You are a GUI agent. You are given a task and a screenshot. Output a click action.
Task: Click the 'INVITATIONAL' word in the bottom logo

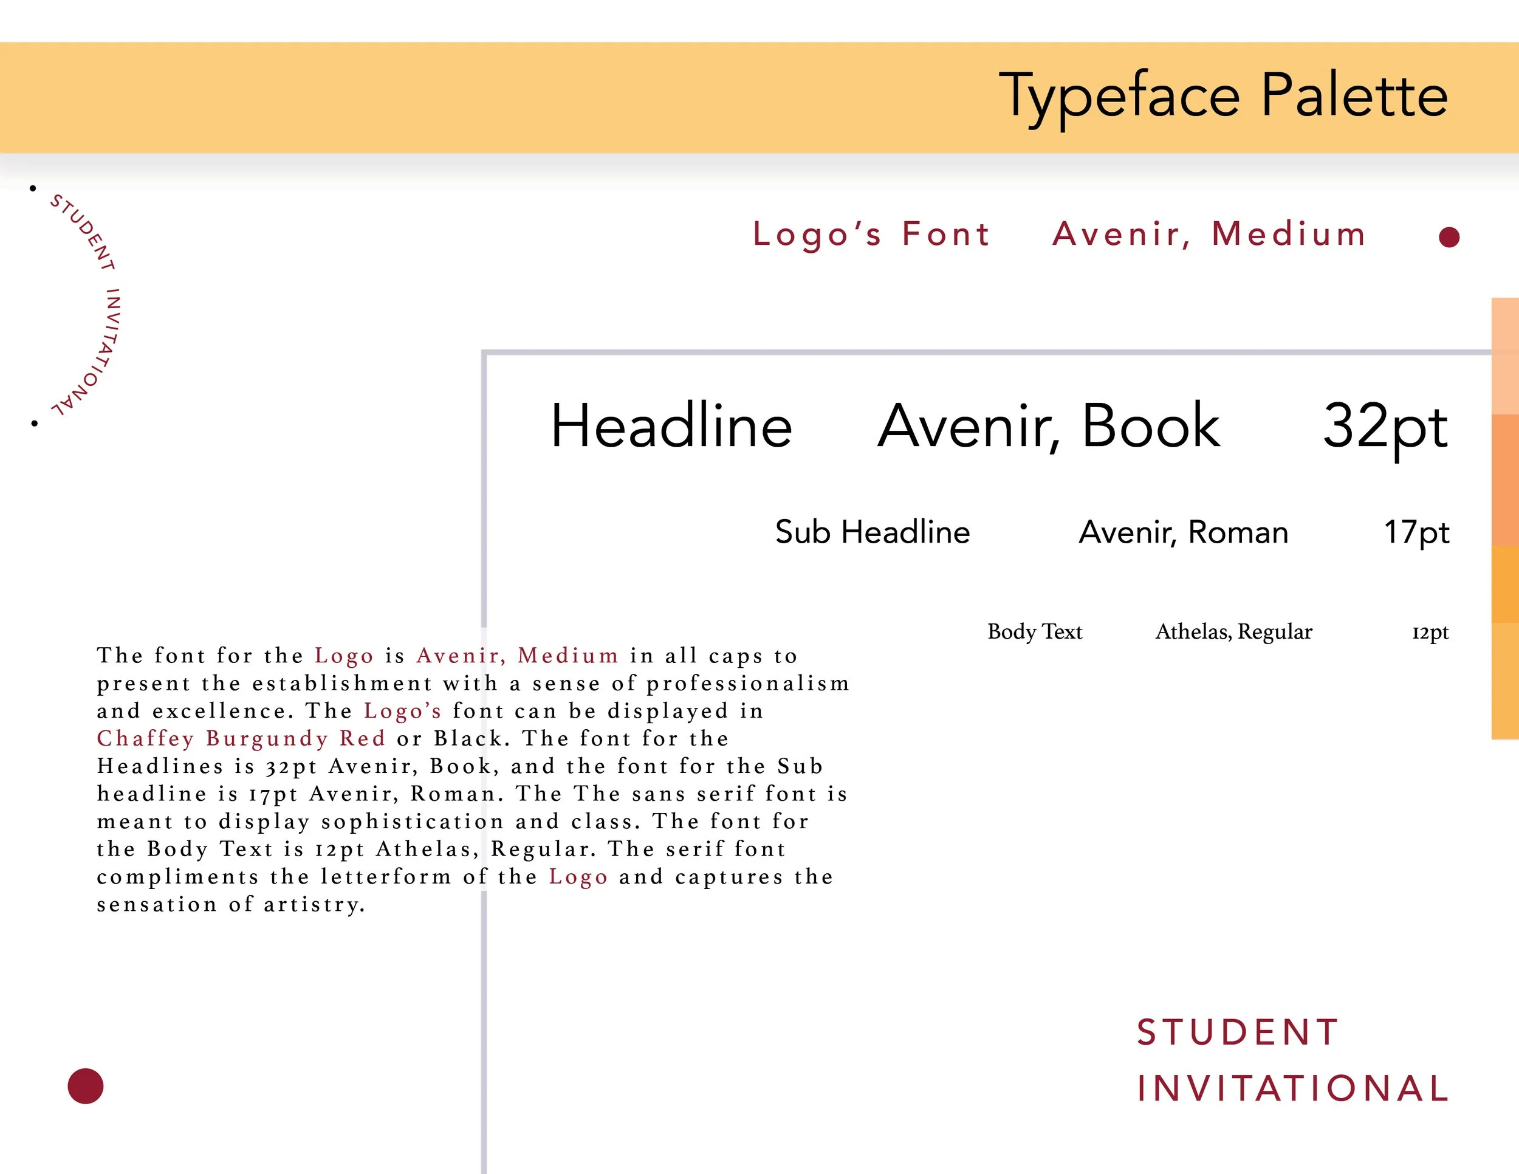(1293, 1088)
